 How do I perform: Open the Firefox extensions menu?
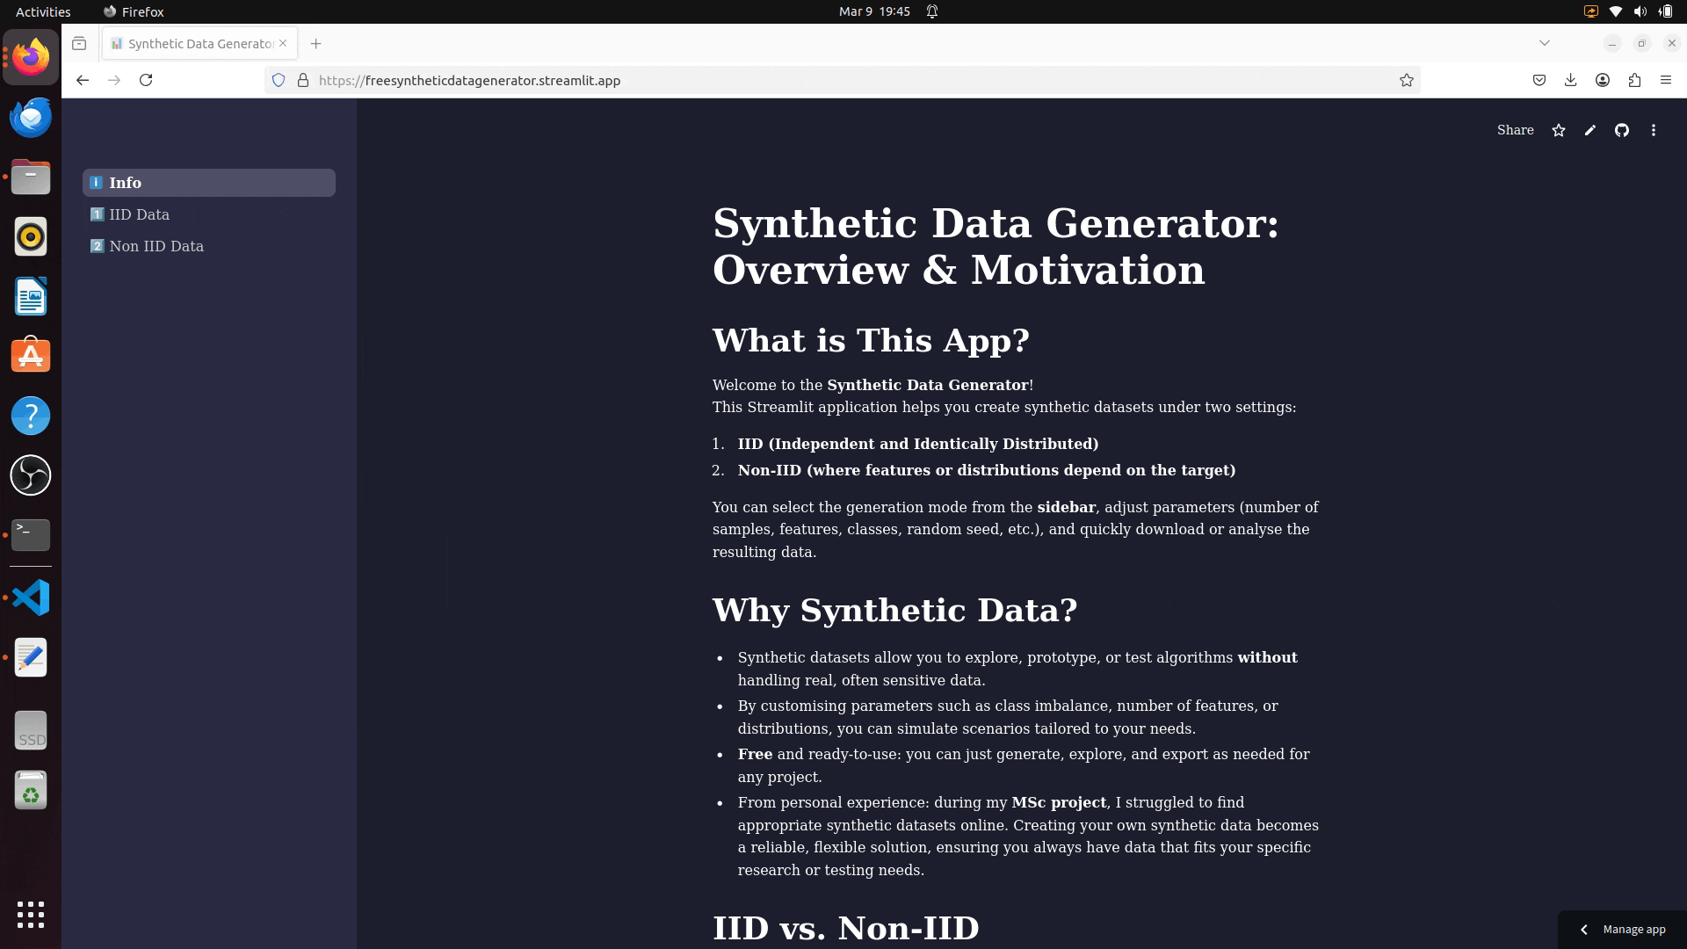coord(1634,80)
